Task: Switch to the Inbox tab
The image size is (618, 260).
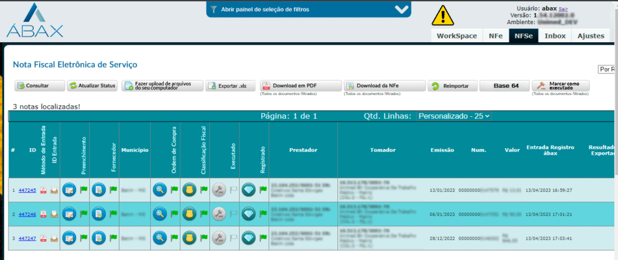Action: pyautogui.click(x=554, y=36)
